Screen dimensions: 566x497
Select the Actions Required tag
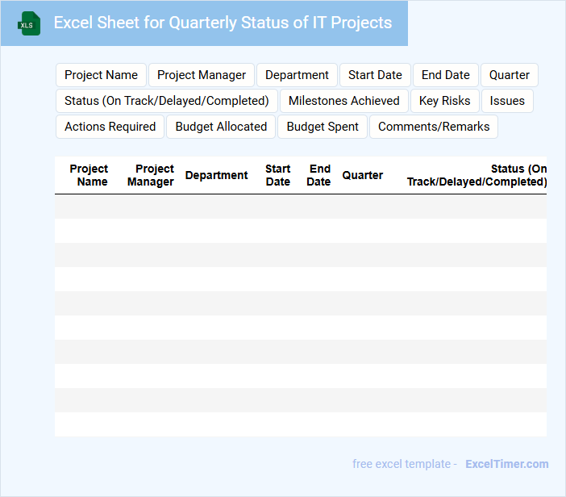tap(110, 127)
